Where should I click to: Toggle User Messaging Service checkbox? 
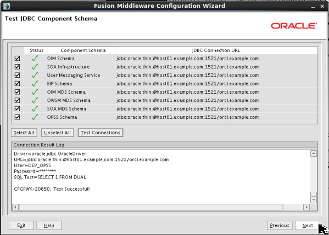[x=17, y=75]
